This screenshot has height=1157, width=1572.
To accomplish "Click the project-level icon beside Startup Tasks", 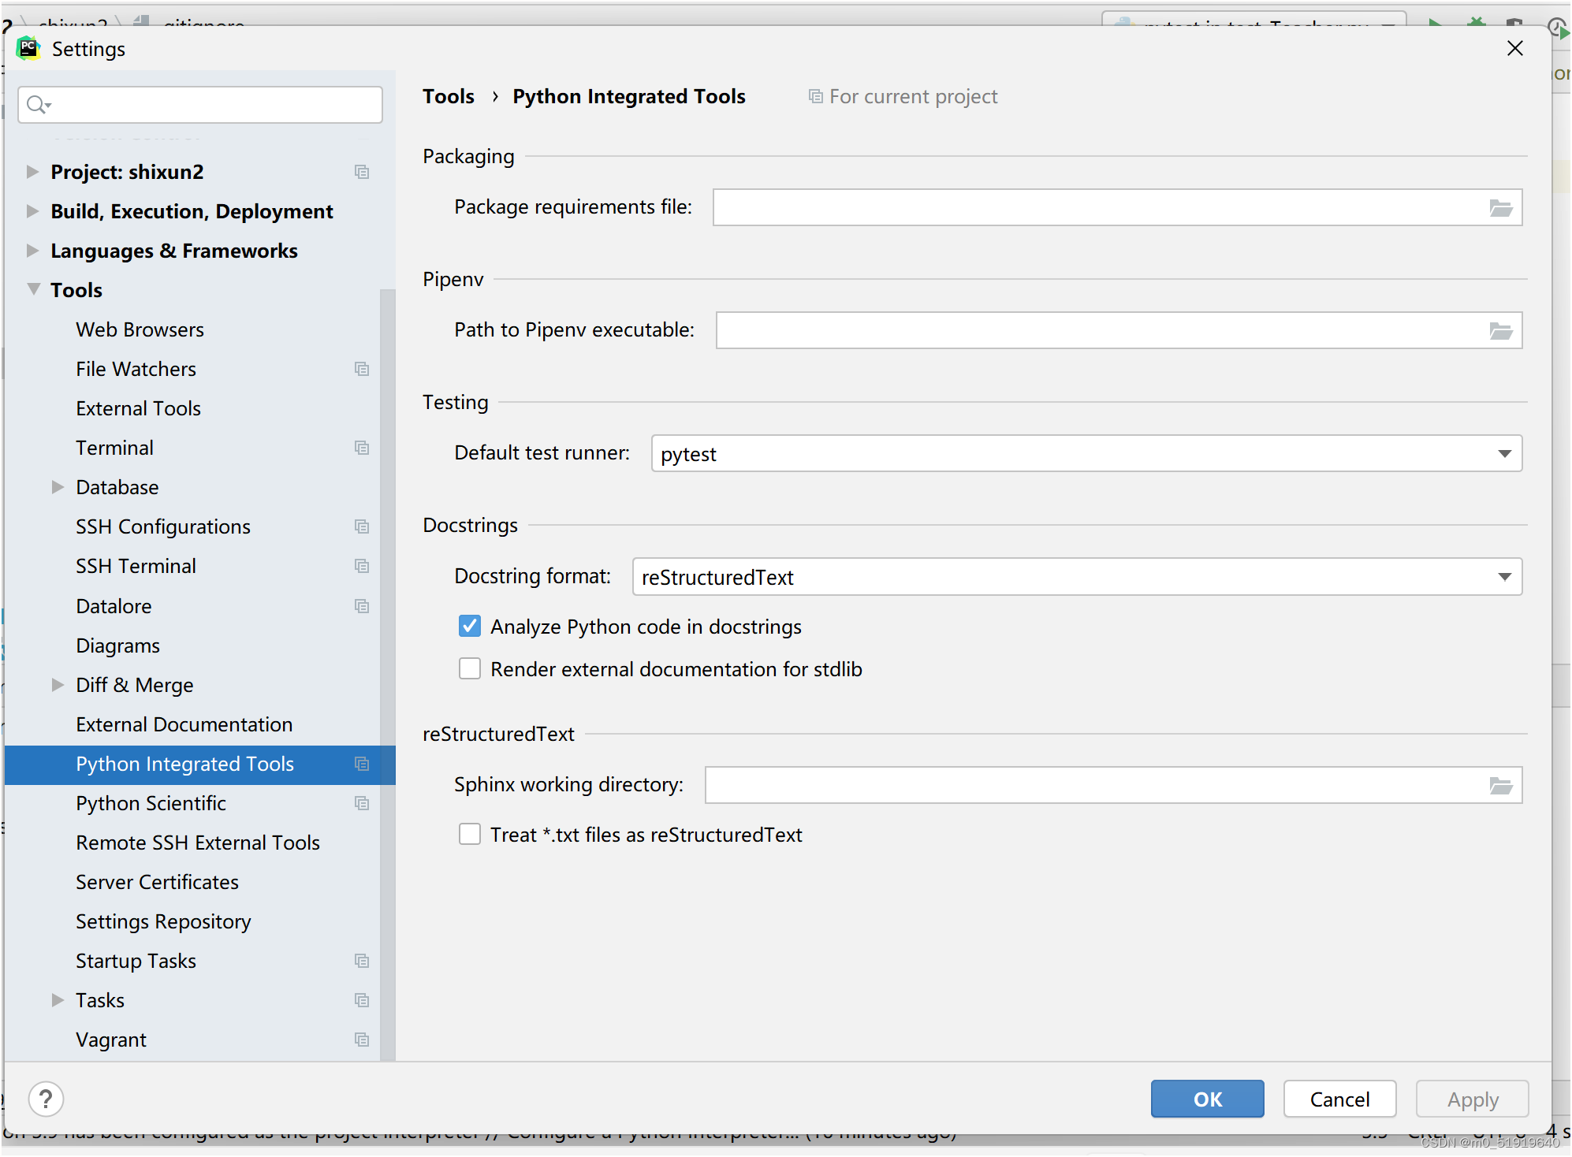I will click(362, 961).
